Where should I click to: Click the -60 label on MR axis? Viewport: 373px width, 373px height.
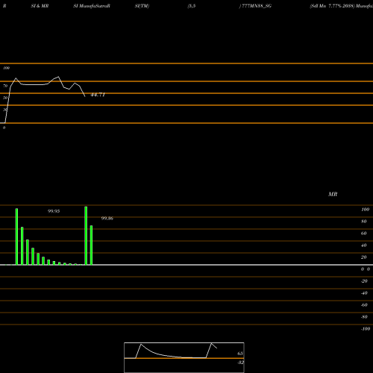pos(364,305)
